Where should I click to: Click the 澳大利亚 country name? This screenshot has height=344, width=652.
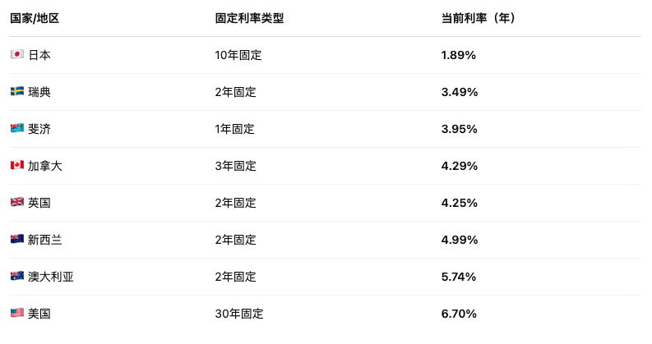51,277
